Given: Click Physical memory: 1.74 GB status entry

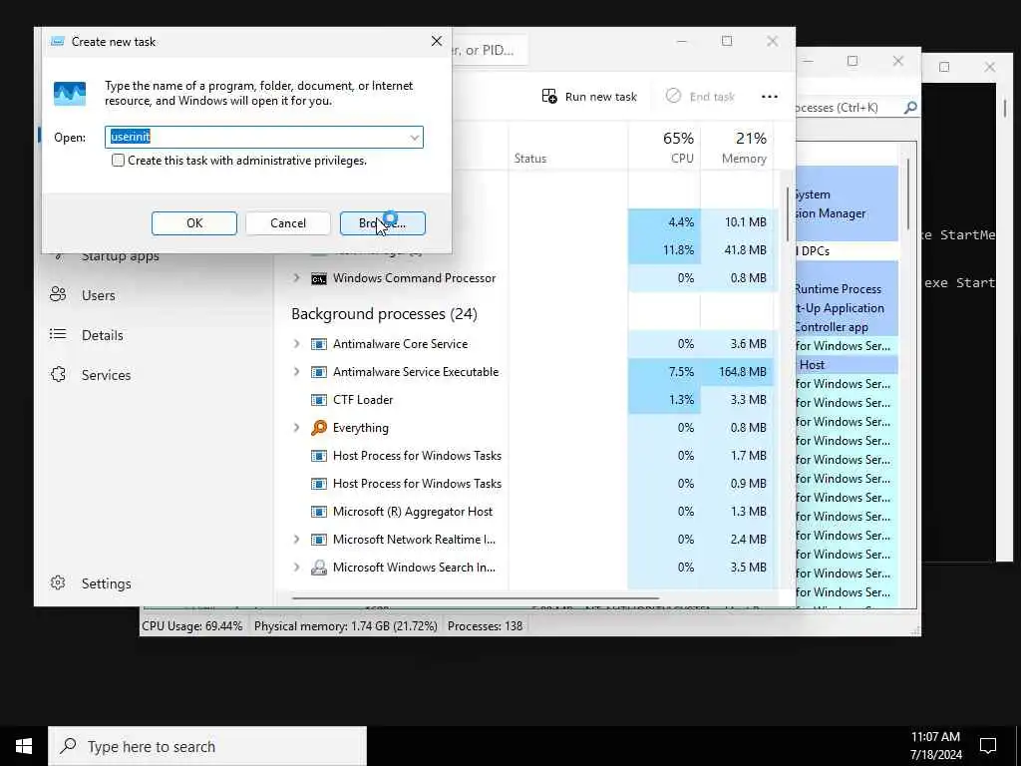Looking at the screenshot, I should pyautogui.click(x=345, y=626).
